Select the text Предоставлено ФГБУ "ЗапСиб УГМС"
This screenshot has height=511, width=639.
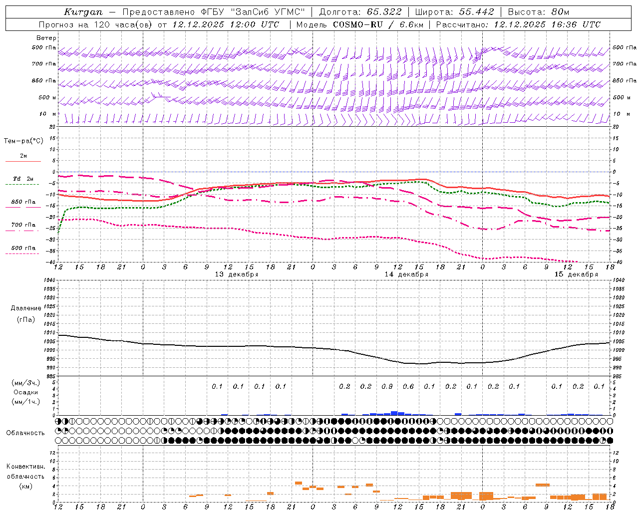214,12
